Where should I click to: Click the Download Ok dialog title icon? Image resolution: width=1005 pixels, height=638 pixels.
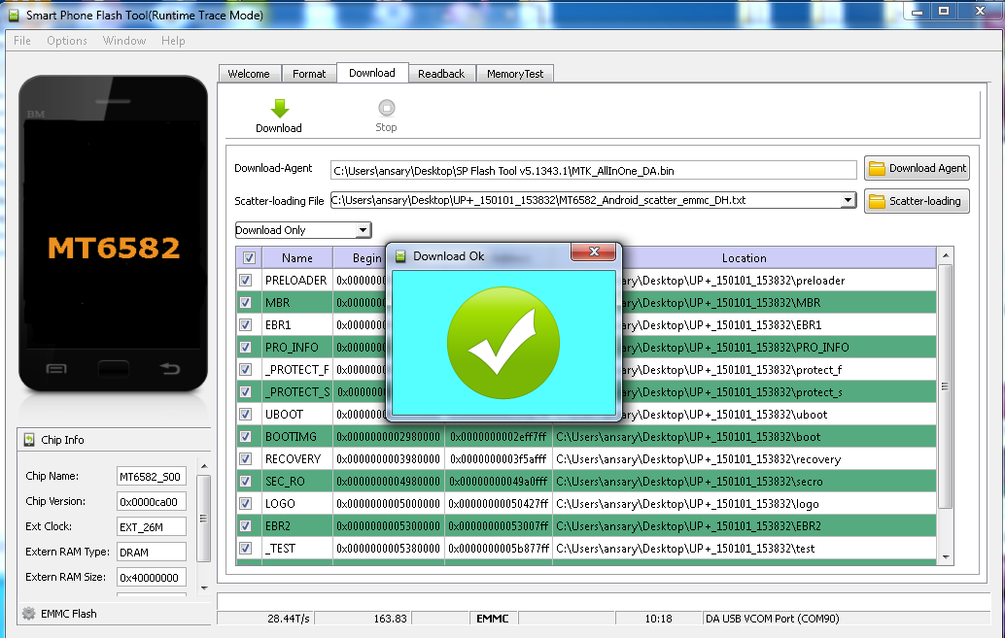[400, 256]
